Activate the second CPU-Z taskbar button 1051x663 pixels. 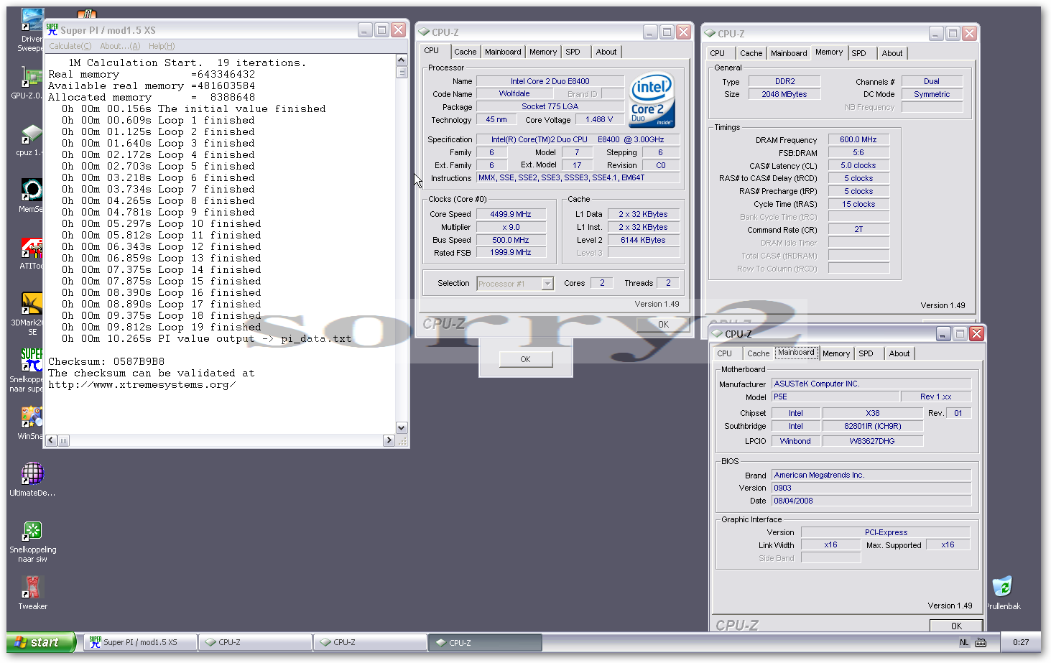point(370,642)
